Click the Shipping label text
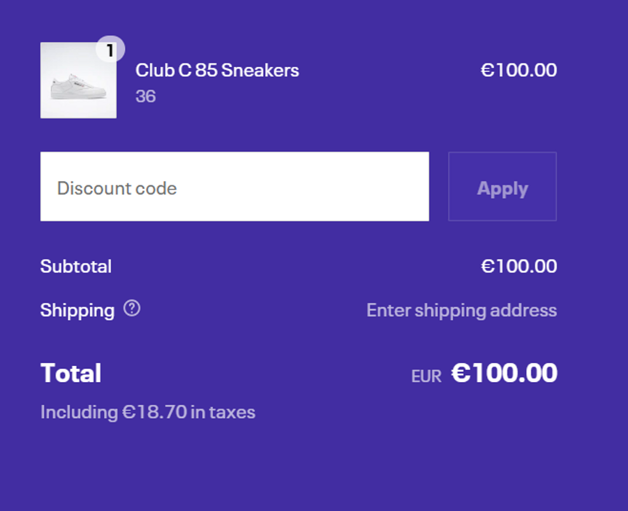Image resolution: width=628 pixels, height=511 pixels. [x=77, y=310]
